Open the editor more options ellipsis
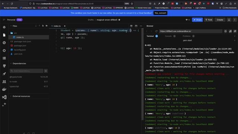This screenshot has height=134, width=238. click(141, 26)
